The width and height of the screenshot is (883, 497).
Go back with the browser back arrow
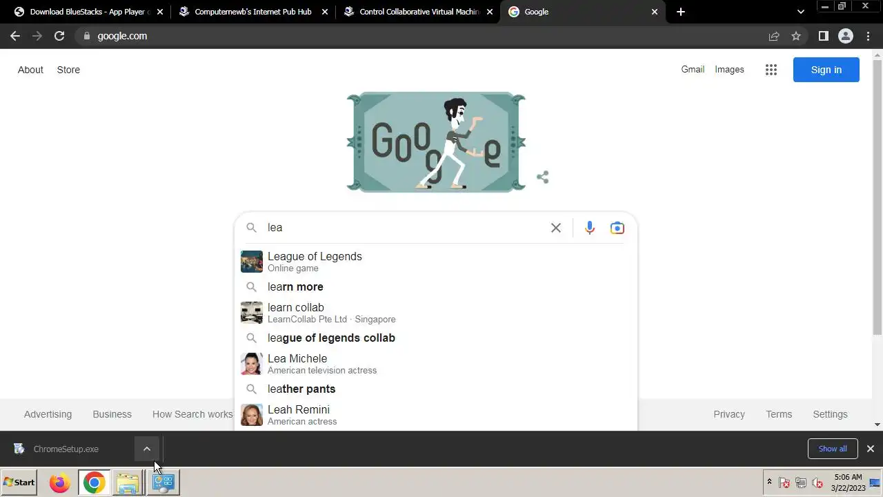(x=15, y=36)
